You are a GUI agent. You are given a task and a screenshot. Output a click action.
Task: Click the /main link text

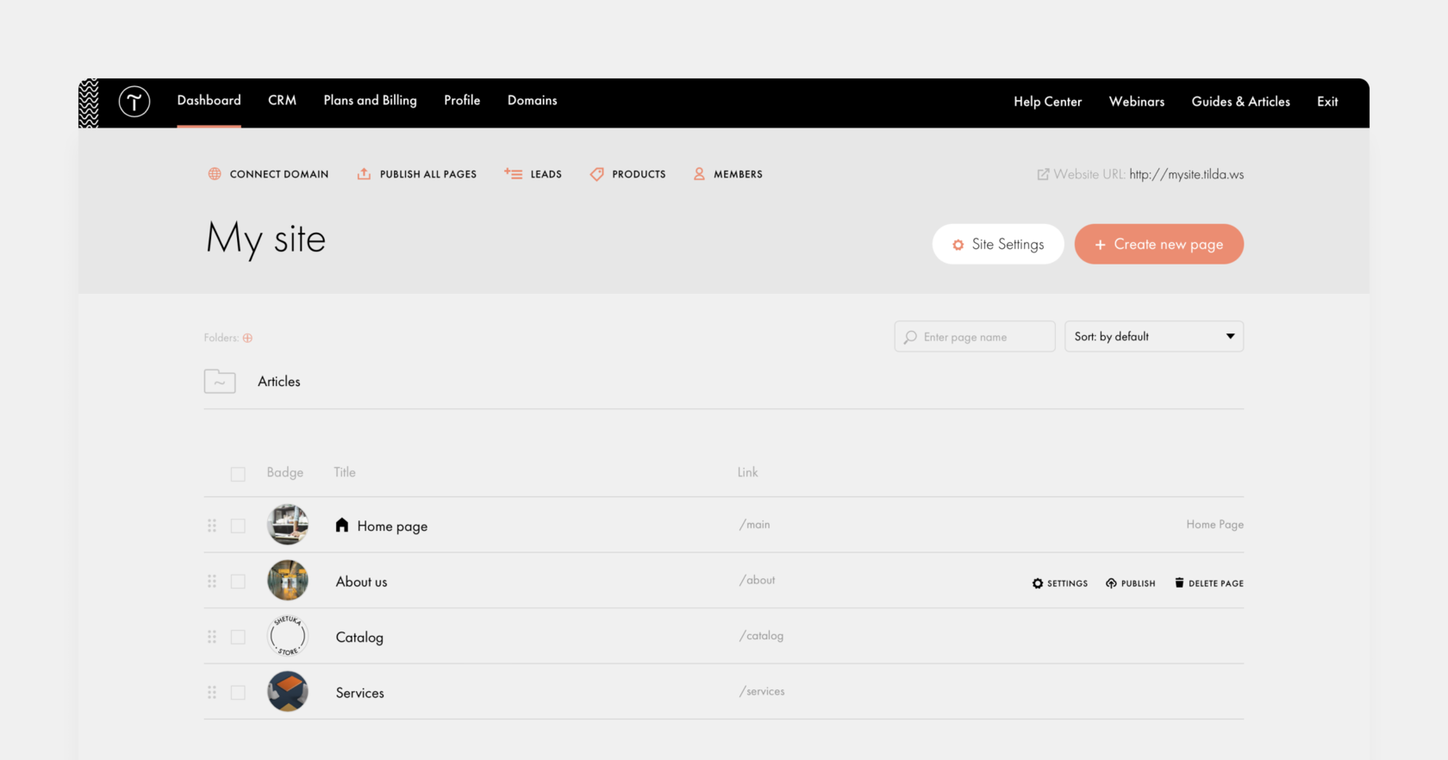pyautogui.click(x=754, y=525)
